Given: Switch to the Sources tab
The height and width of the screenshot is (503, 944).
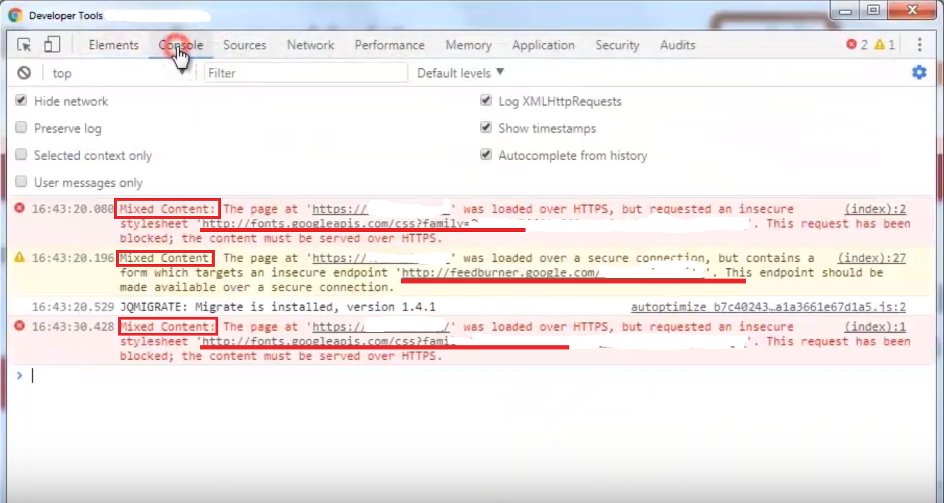Looking at the screenshot, I should coord(245,45).
